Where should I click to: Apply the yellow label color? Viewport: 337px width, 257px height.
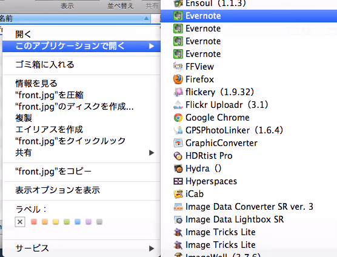point(56,222)
